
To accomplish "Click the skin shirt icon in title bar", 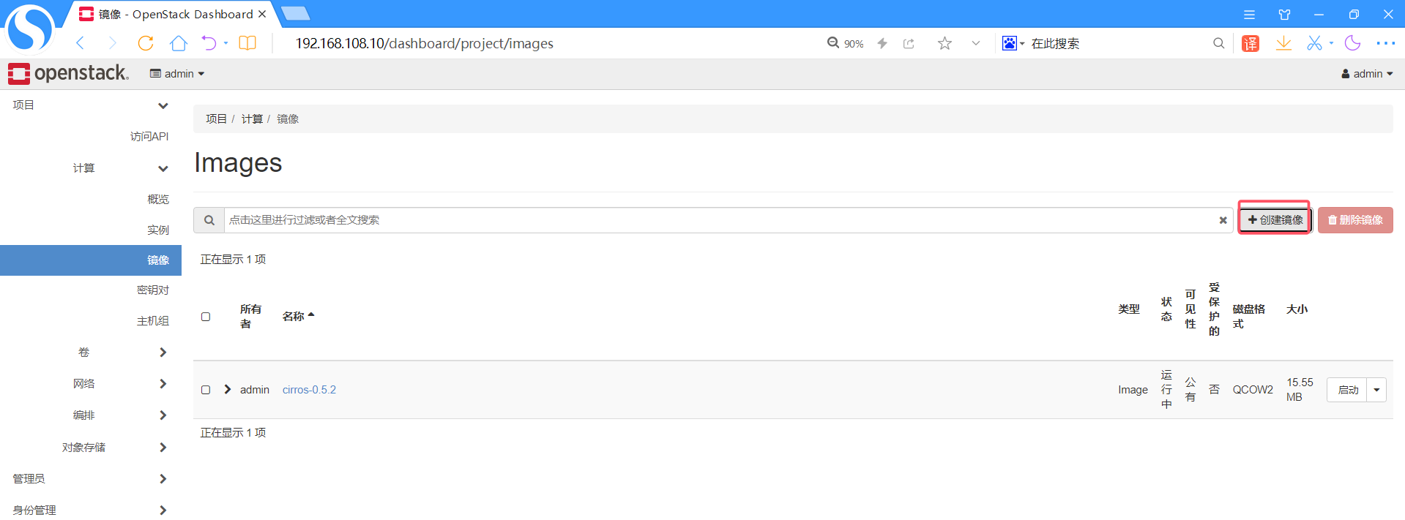I will click(1284, 15).
